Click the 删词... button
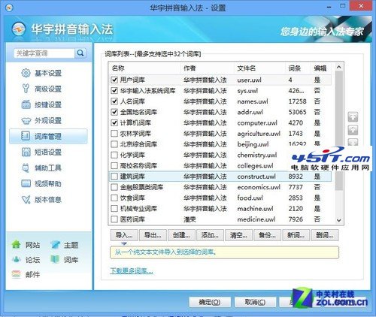376x317 pixels. coord(325,235)
